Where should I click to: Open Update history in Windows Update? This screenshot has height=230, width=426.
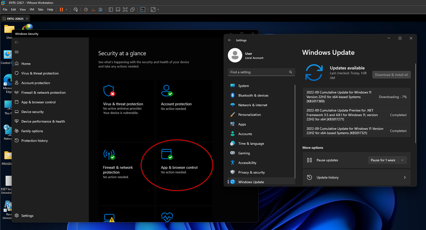click(356, 177)
